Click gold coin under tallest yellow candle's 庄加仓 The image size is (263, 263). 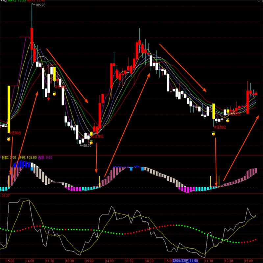[9, 139]
